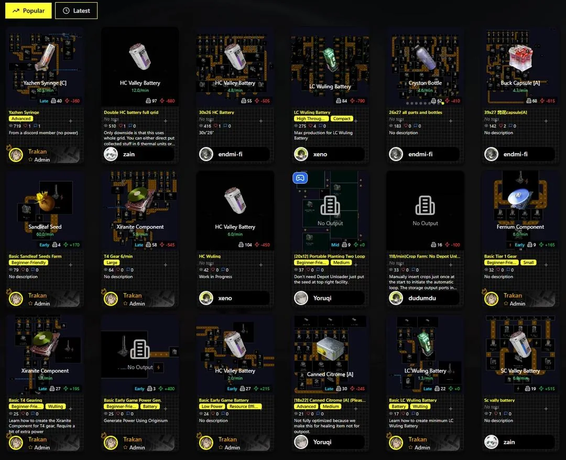
Task: Click No Output building icon on Crop Farm card
Action: coord(425,205)
